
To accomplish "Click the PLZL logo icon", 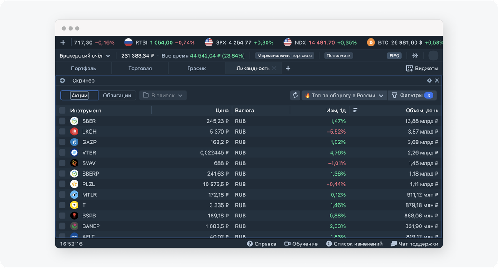I will click(74, 184).
